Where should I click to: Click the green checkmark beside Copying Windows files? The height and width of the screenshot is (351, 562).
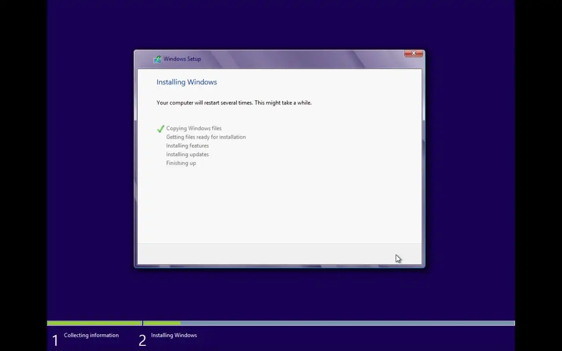[161, 129]
